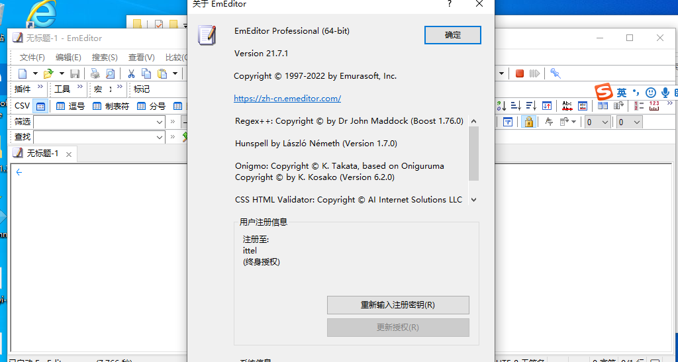678x362 pixels.
Task: Create a new file in EmEditor toolbar
Action: (x=23, y=74)
